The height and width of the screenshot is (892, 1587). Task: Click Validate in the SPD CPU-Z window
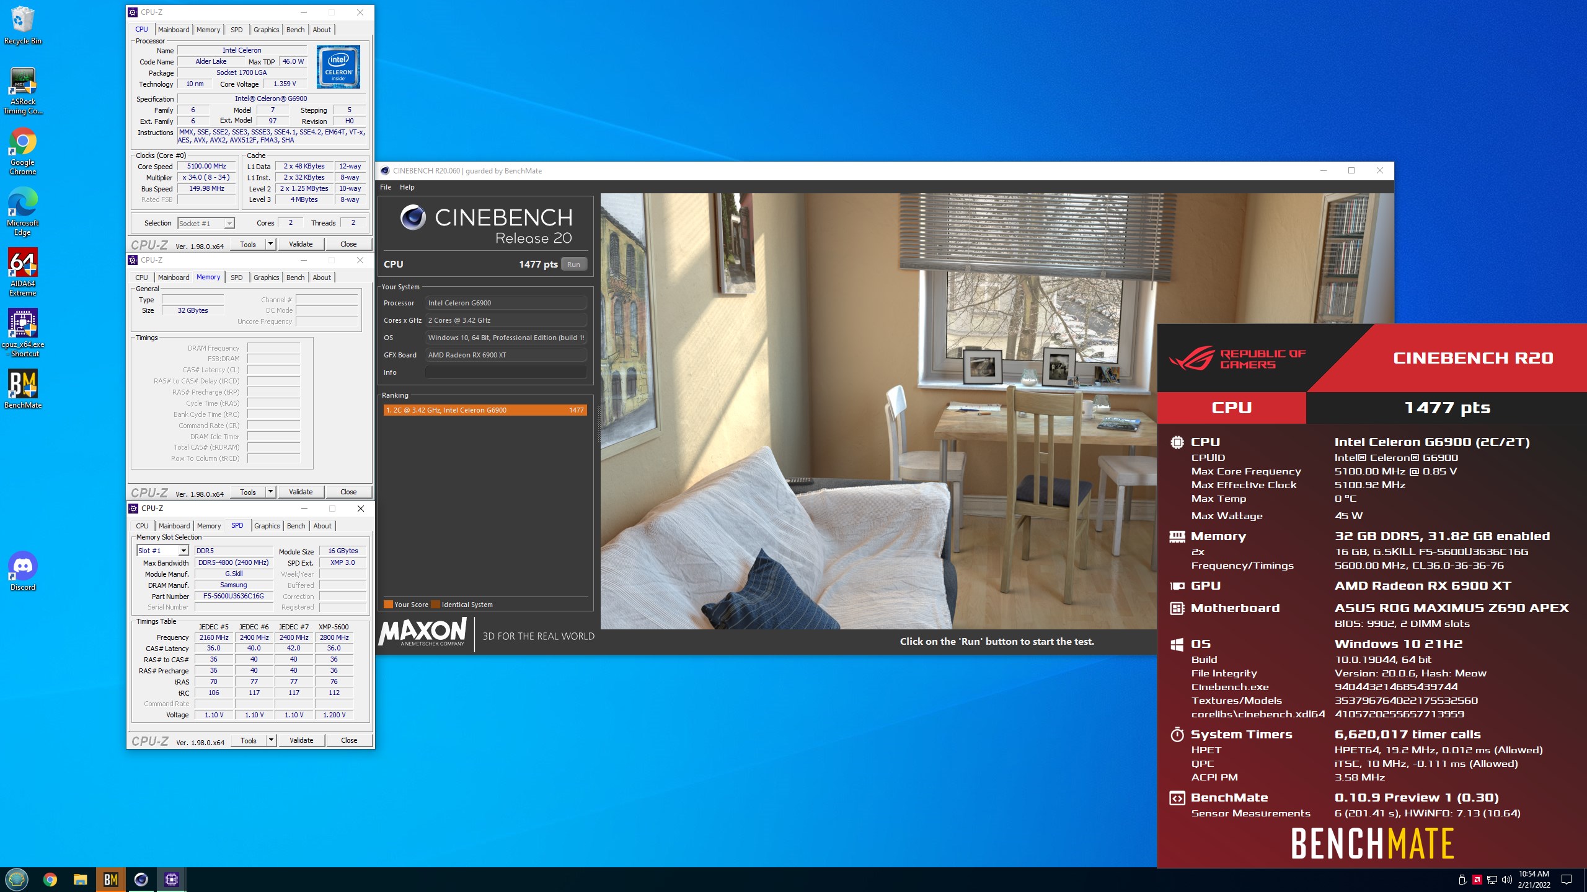click(x=301, y=740)
